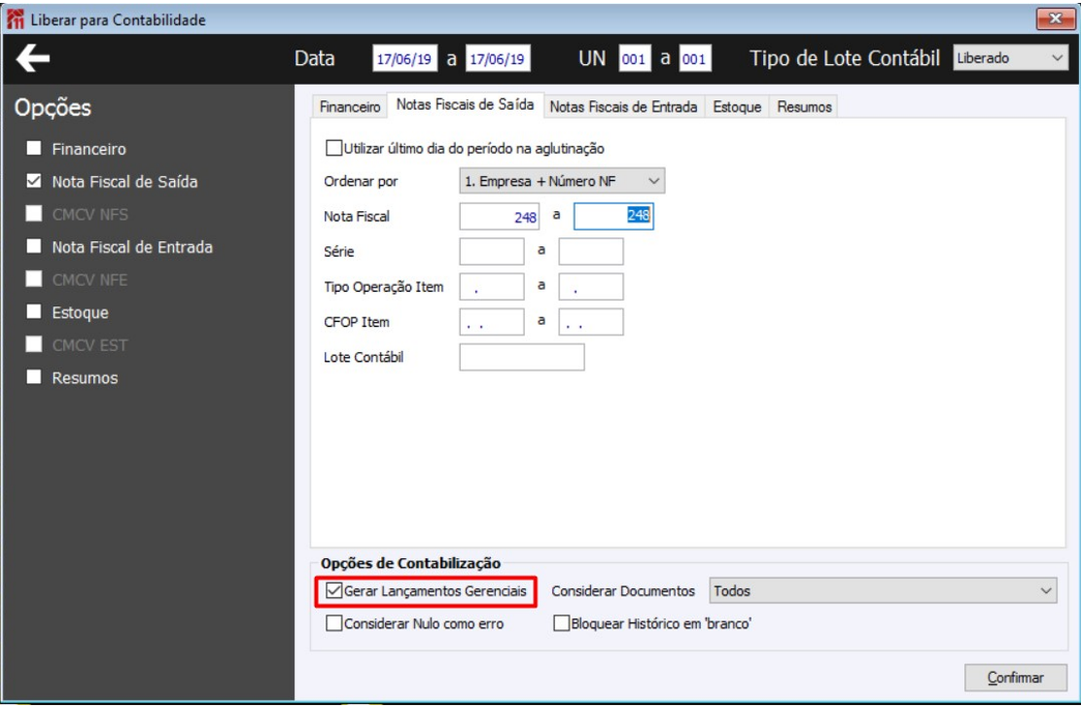
Task: Select Notas Fiscais de Saída tab
Action: click(x=466, y=105)
